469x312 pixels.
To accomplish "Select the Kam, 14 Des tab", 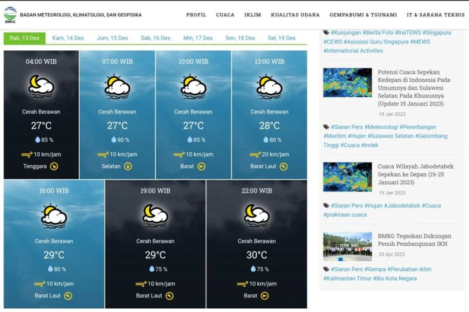I will 68,38.
